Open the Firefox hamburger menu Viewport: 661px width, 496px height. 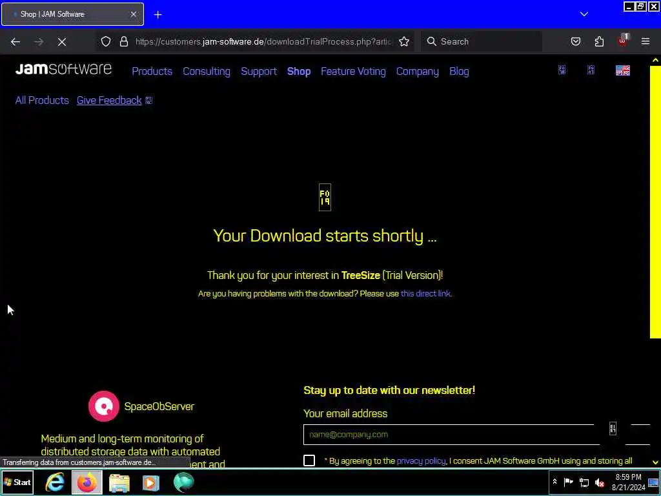[646, 41]
